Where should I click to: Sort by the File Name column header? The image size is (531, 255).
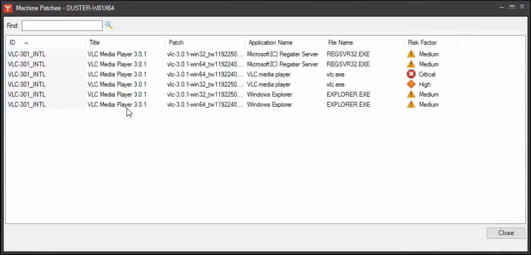[364, 43]
